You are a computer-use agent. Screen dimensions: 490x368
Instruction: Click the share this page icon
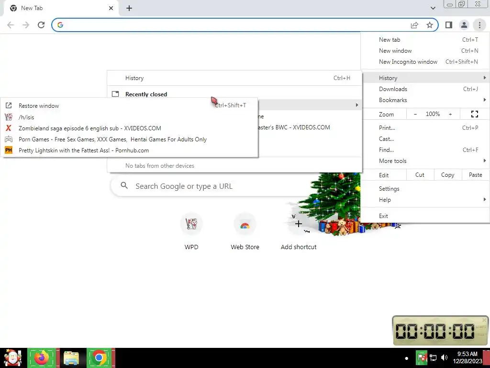click(414, 25)
